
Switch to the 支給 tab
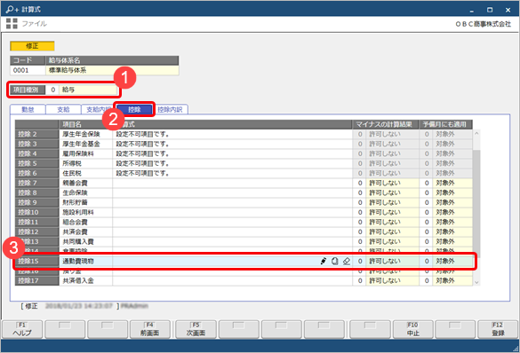tap(63, 109)
